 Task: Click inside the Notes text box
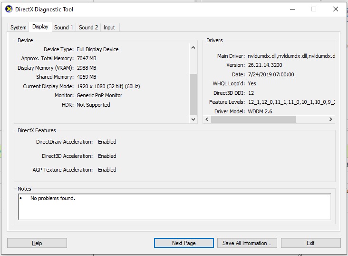click(x=174, y=207)
